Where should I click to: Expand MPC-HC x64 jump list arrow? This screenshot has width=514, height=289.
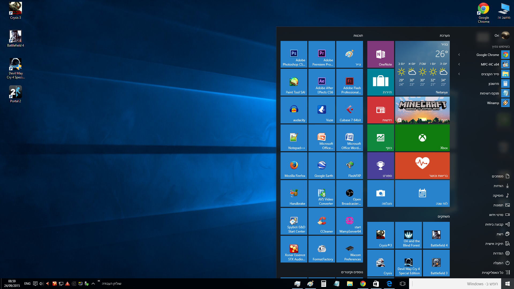(459, 64)
